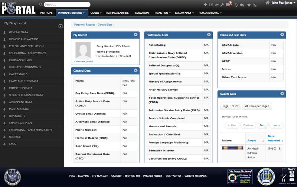The height and width of the screenshot is (187, 297).
Task: Open My Record panel gear settings
Action: 136,35
